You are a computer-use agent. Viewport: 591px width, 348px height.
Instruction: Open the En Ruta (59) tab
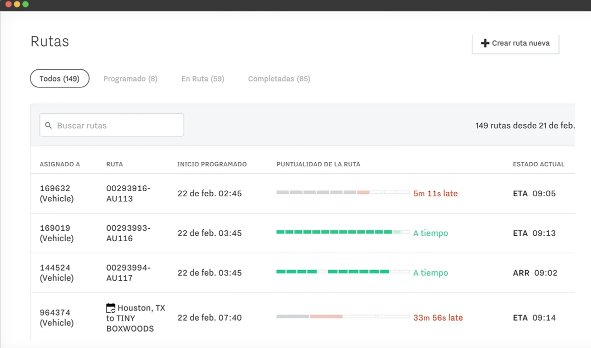203,78
